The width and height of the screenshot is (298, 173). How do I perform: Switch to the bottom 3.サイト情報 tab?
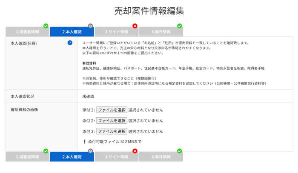(x=117, y=157)
